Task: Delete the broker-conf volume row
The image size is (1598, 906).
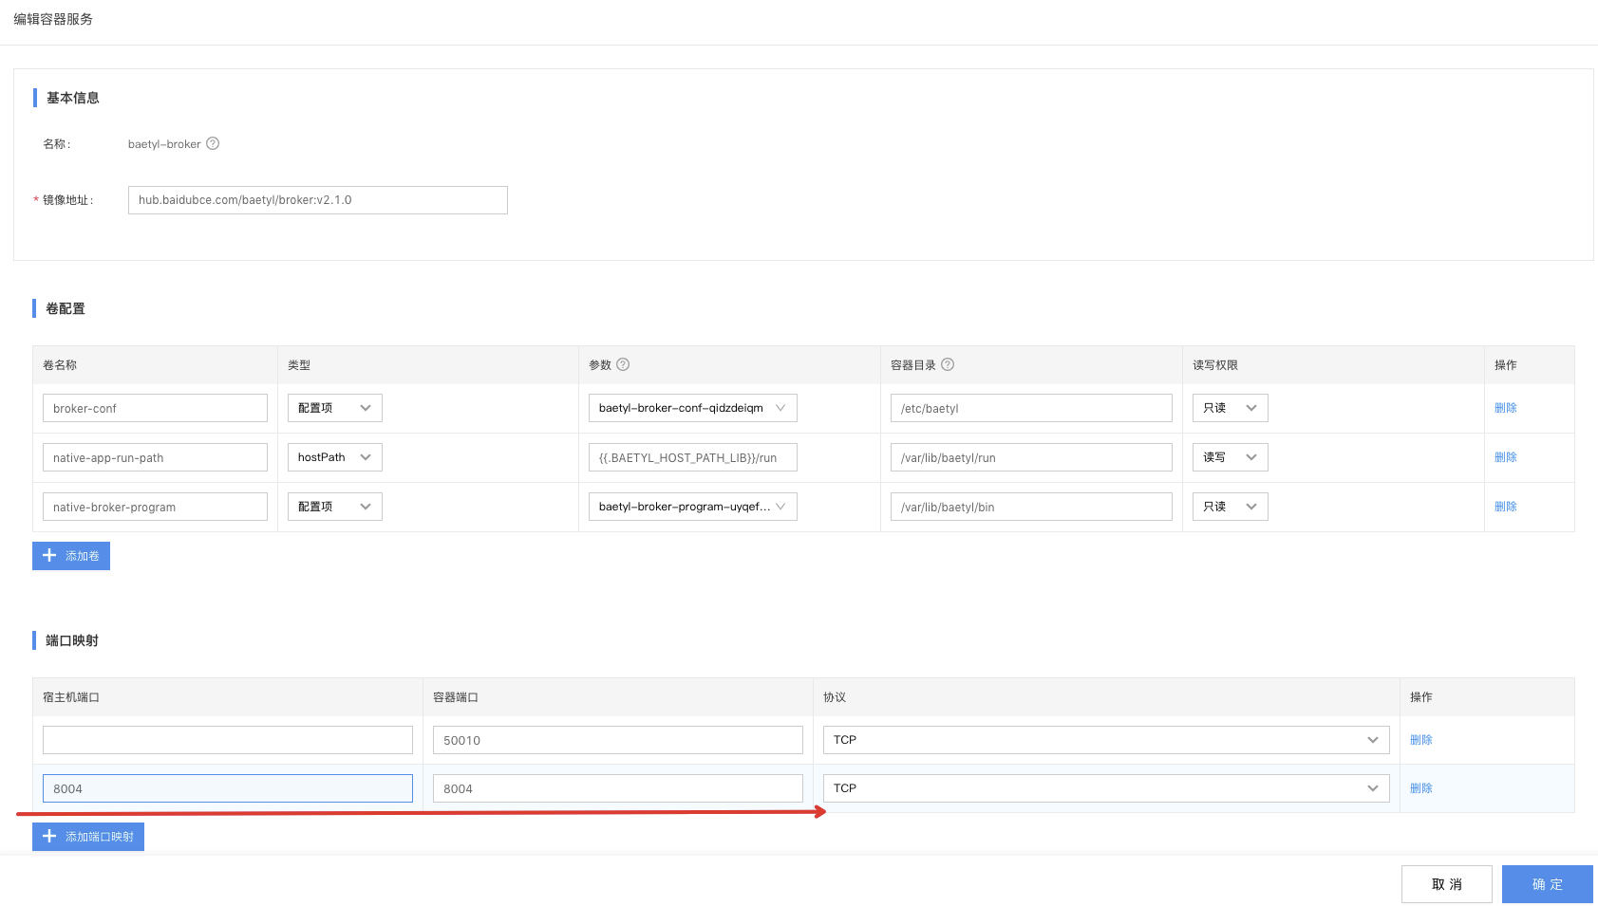Action: point(1506,408)
